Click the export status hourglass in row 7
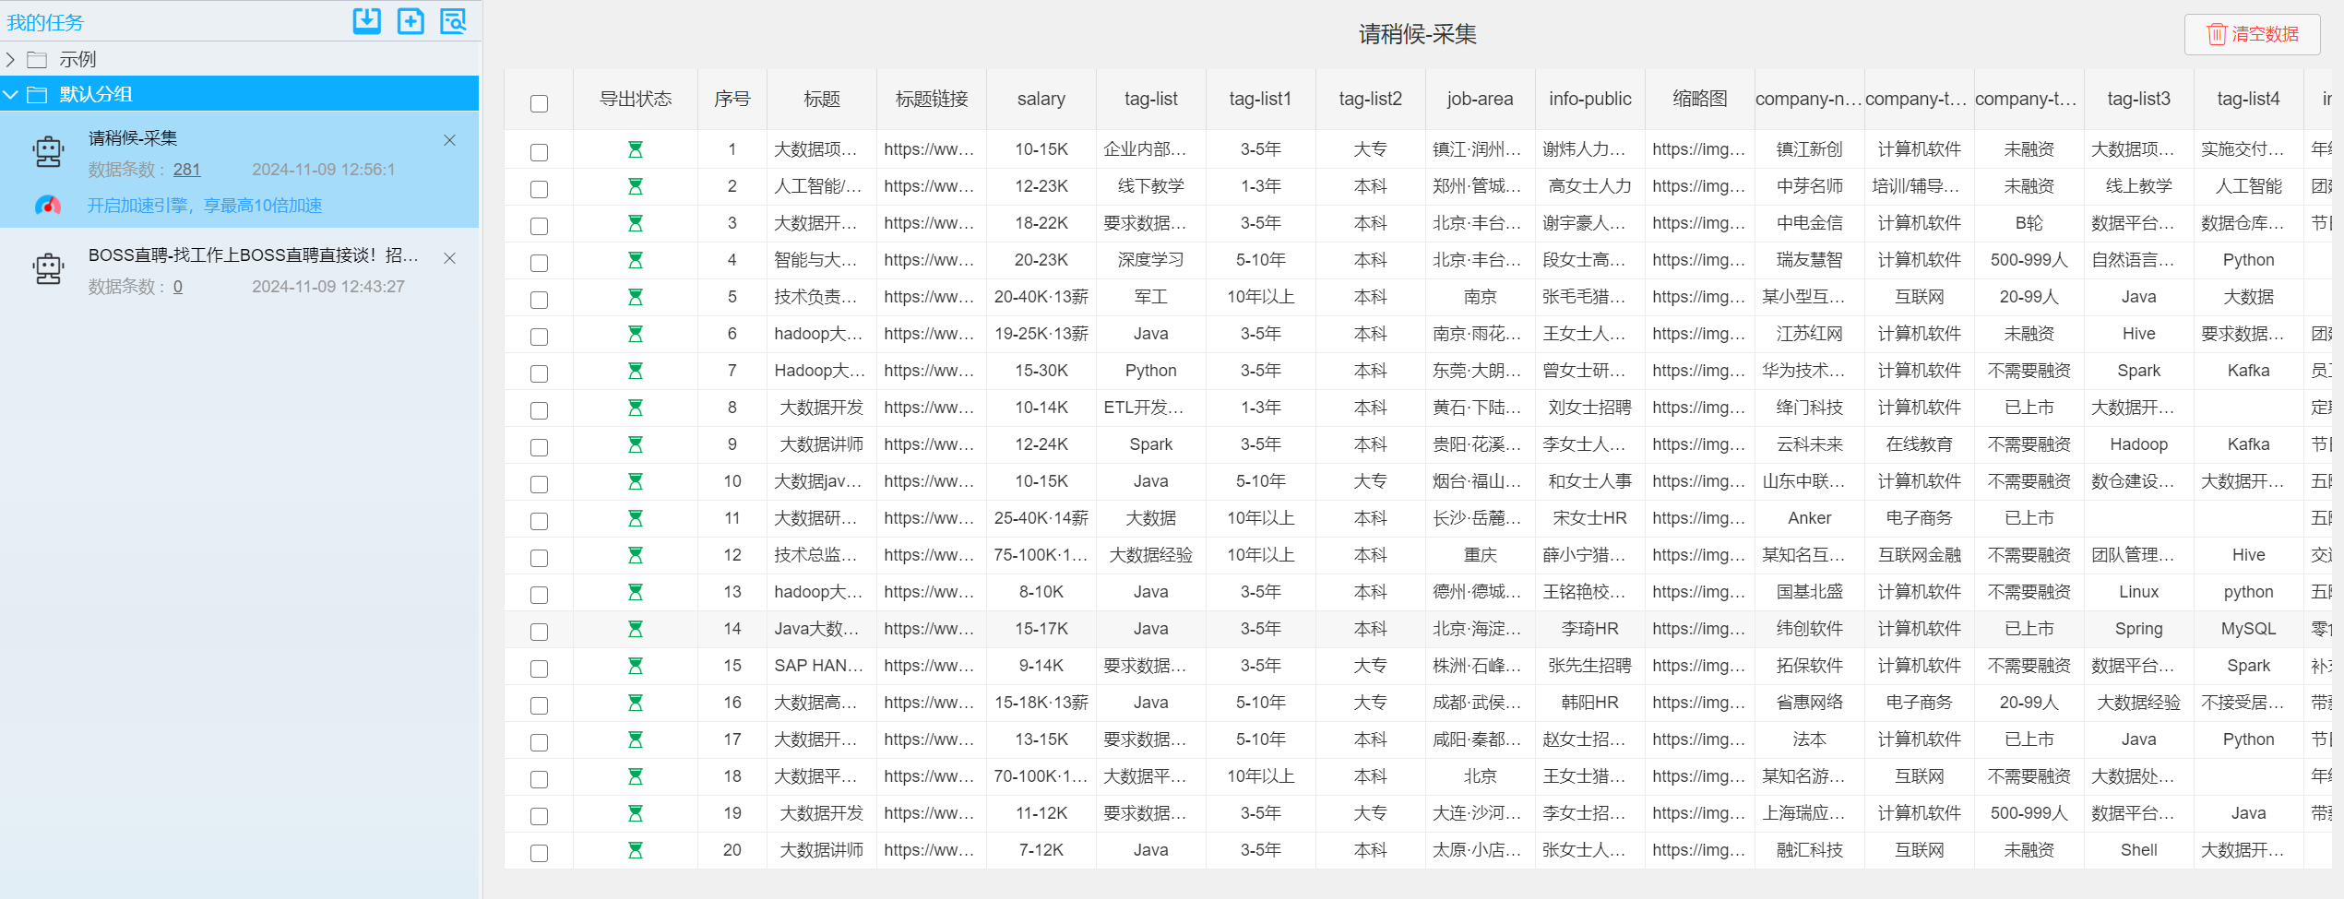 pos(636,371)
